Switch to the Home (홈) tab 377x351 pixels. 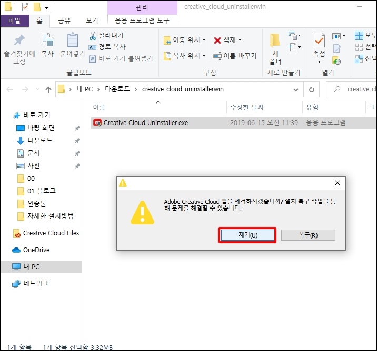(x=39, y=20)
